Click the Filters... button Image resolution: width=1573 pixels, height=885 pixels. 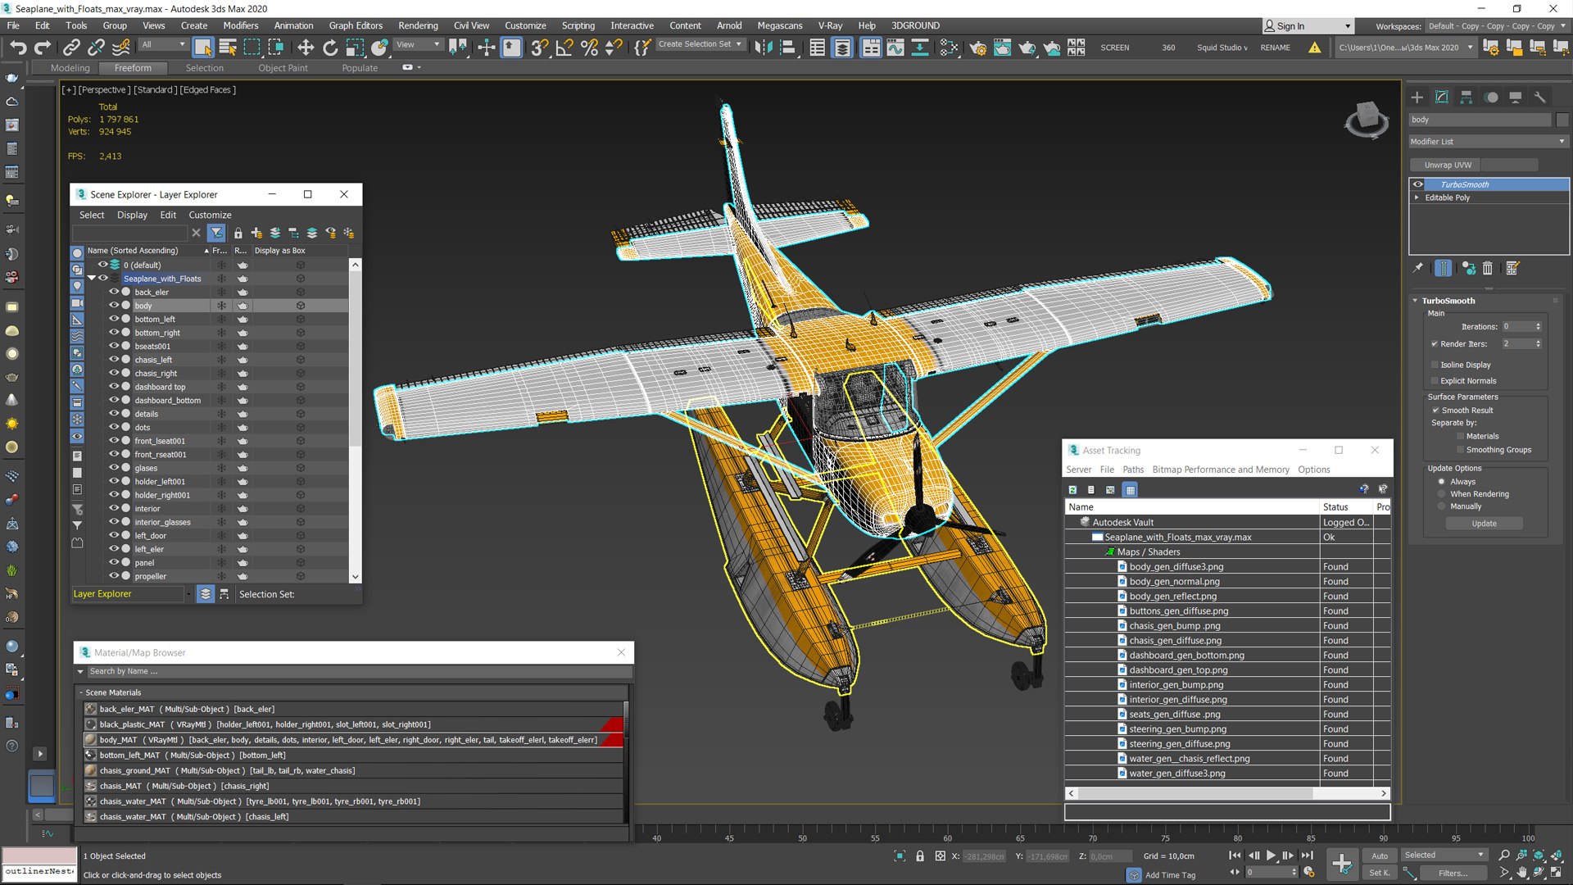coord(1453,873)
